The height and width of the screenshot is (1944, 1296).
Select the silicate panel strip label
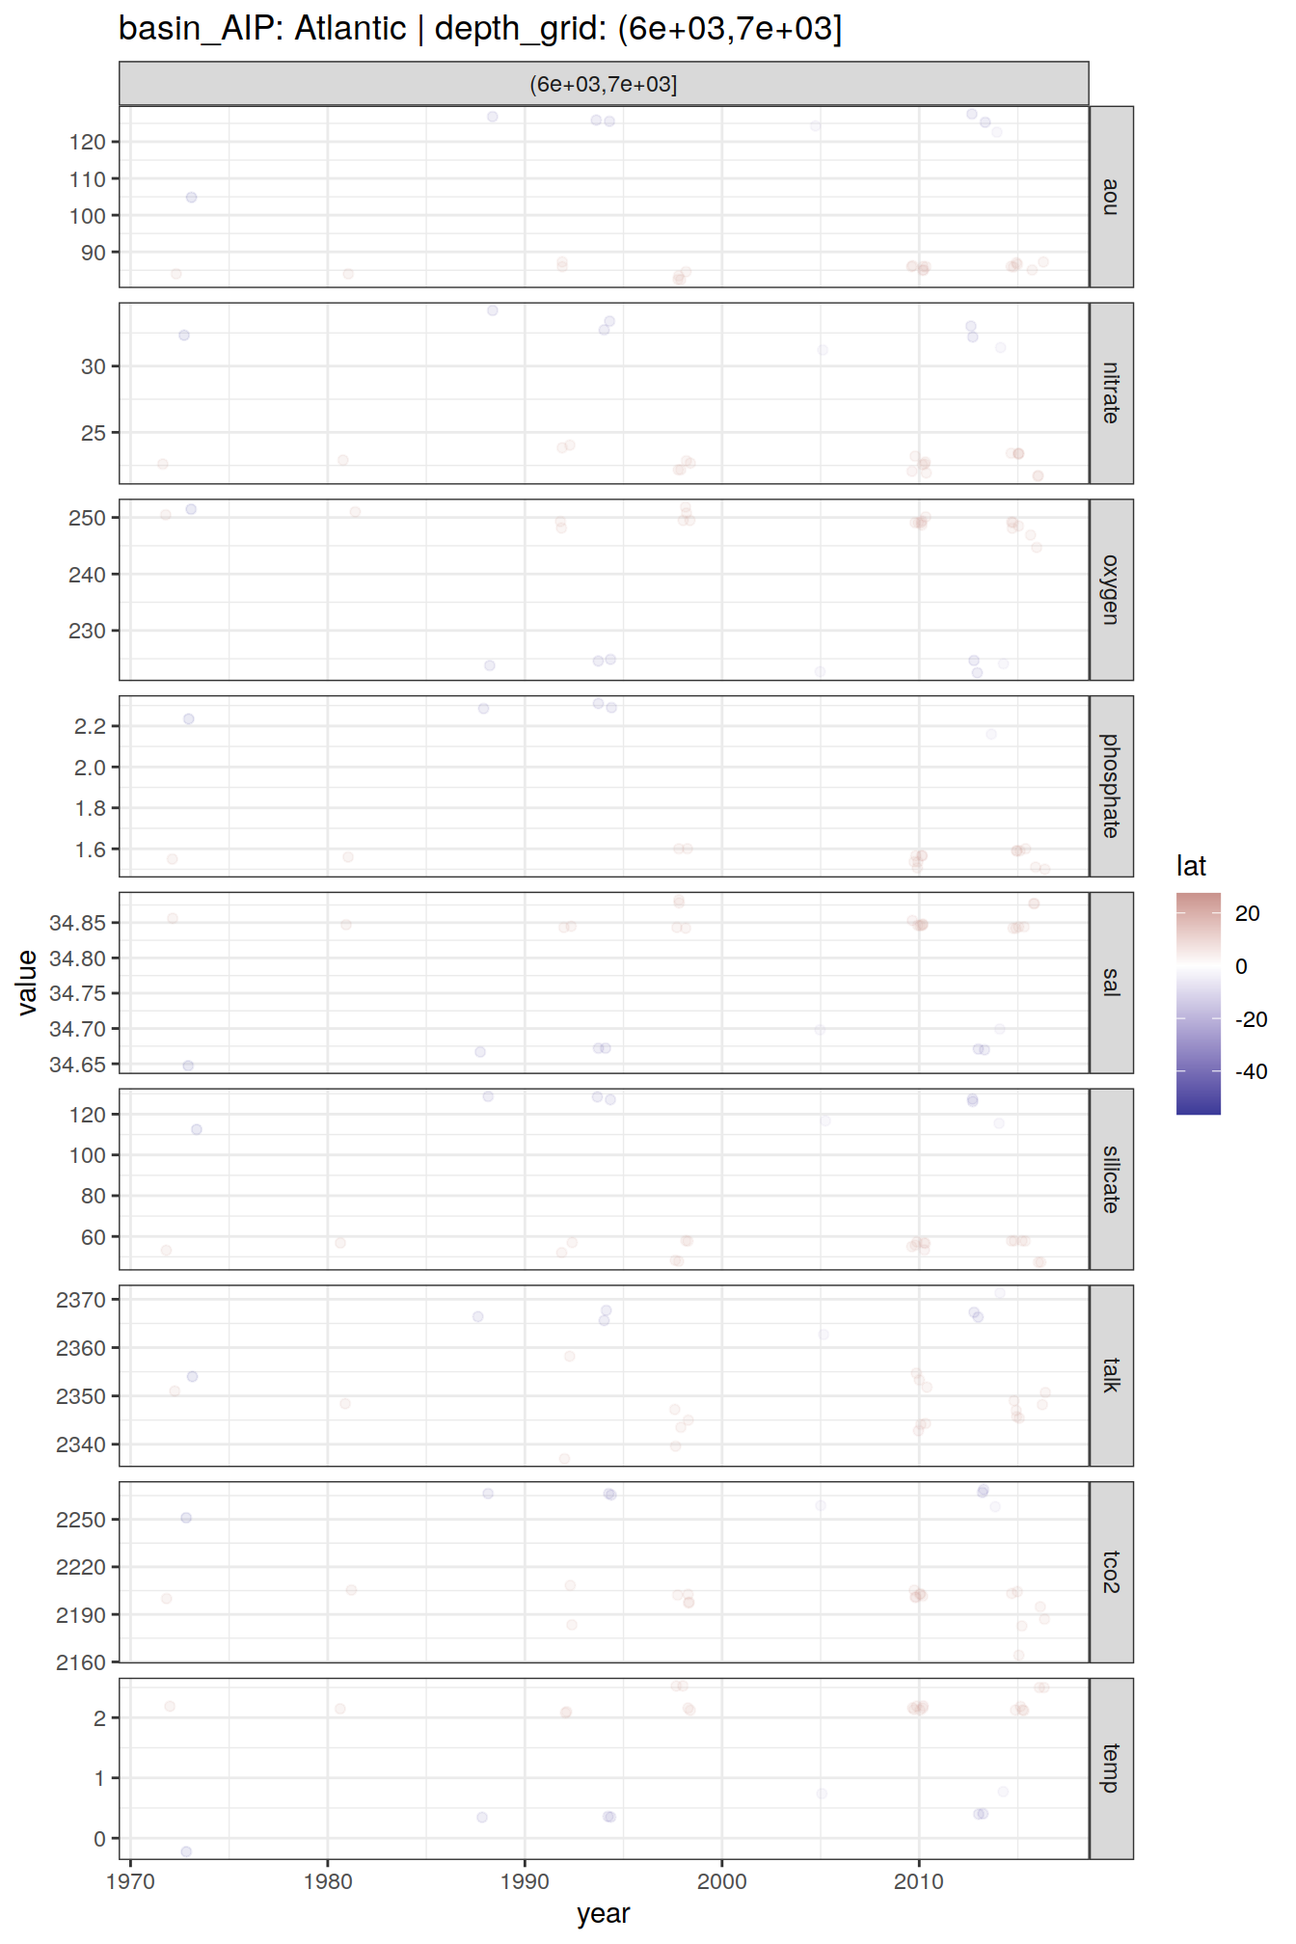point(1111,1179)
